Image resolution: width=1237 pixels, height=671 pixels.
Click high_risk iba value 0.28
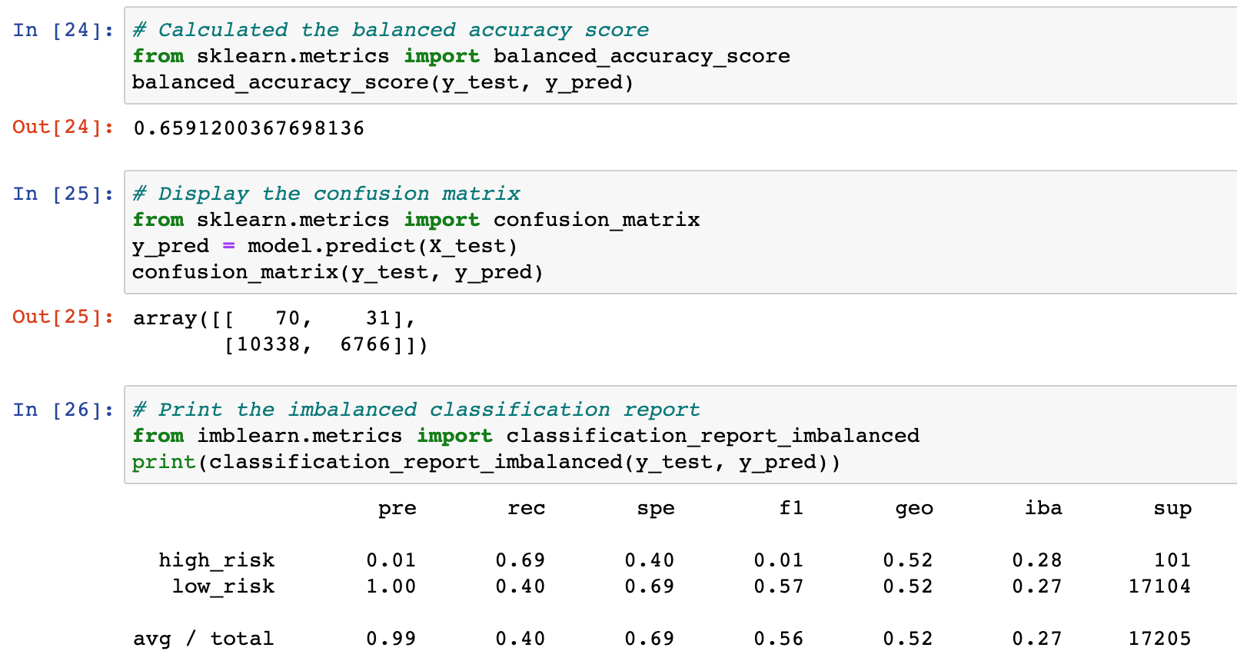[x=1037, y=560]
